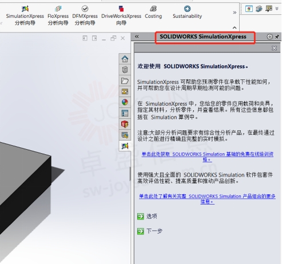Open the pane tab above SimulationXpress tab
Image resolution: width=282 pixels, height=264 pixels.
125,135
